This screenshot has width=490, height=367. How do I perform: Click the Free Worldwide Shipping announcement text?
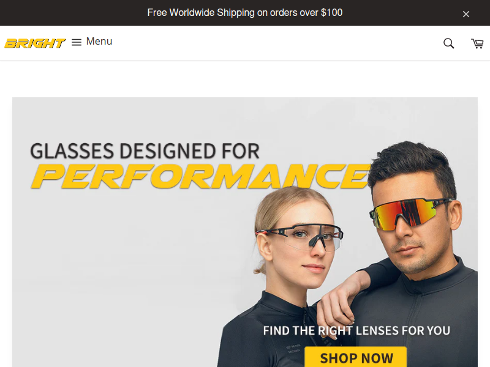(x=244, y=12)
